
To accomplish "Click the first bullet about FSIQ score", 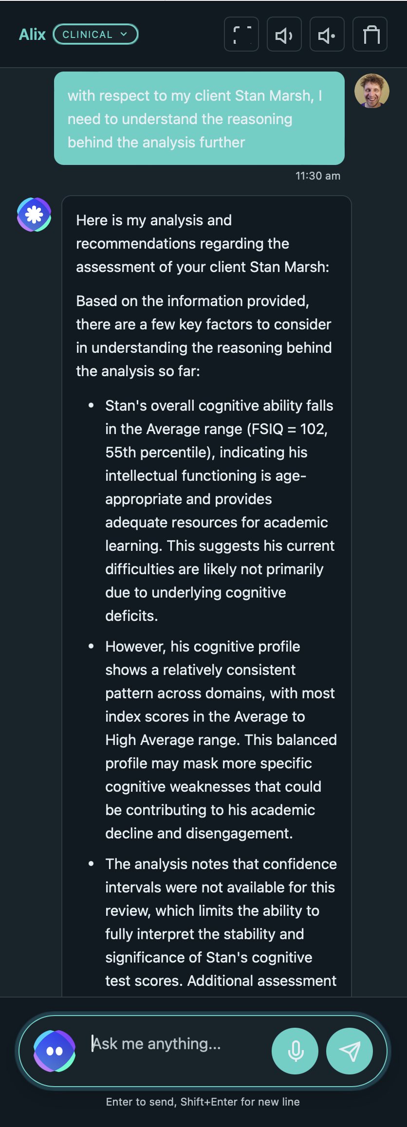I will (219, 510).
